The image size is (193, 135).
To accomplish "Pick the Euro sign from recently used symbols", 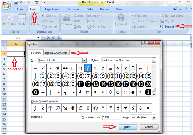I will click(73, 108).
